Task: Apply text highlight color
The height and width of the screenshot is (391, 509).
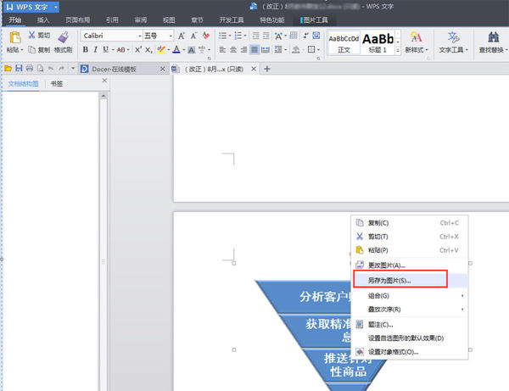Action: 161,50
